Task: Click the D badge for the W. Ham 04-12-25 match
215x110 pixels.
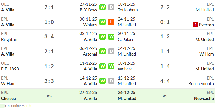Action: tap(111, 51)
